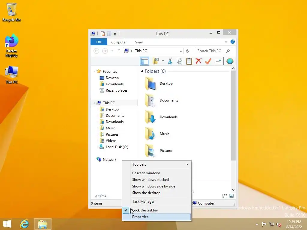
Task: Open the View ribbon tab
Action: click(x=139, y=42)
